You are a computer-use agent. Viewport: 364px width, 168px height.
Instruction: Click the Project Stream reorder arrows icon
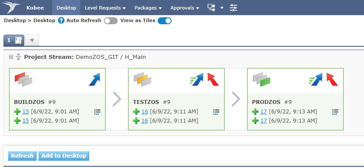pyautogui.click(x=19, y=57)
